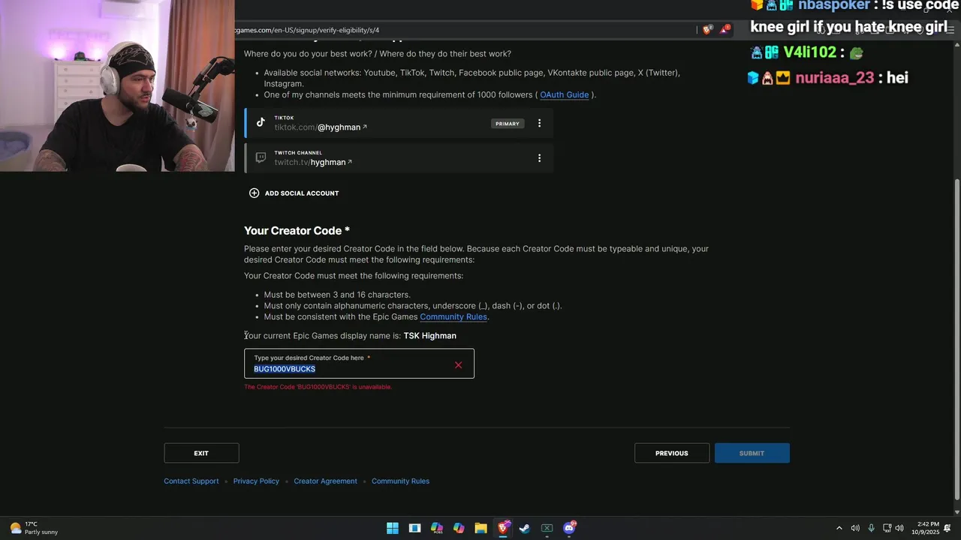Open the weather widget showing 17°C
961x540 pixels.
[34, 528]
